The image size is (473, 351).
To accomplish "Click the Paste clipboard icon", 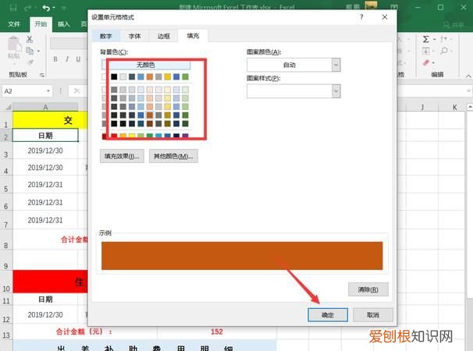I will point(14,44).
